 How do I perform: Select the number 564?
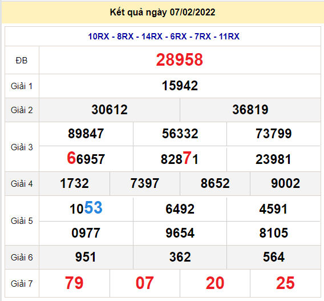[x=274, y=257]
